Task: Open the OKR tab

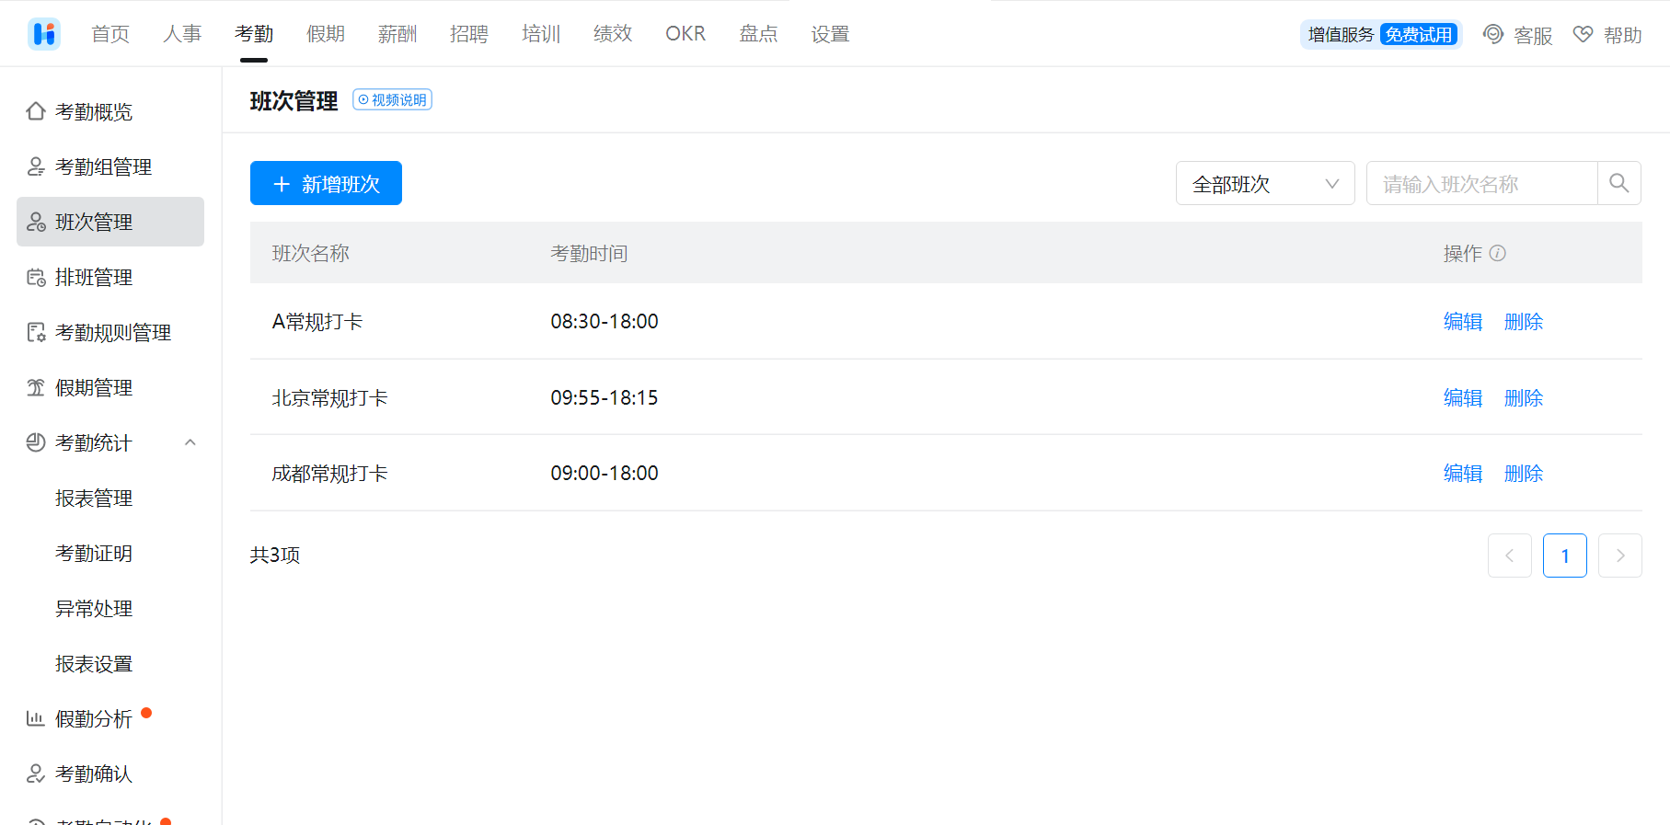Action: pyautogui.click(x=685, y=34)
